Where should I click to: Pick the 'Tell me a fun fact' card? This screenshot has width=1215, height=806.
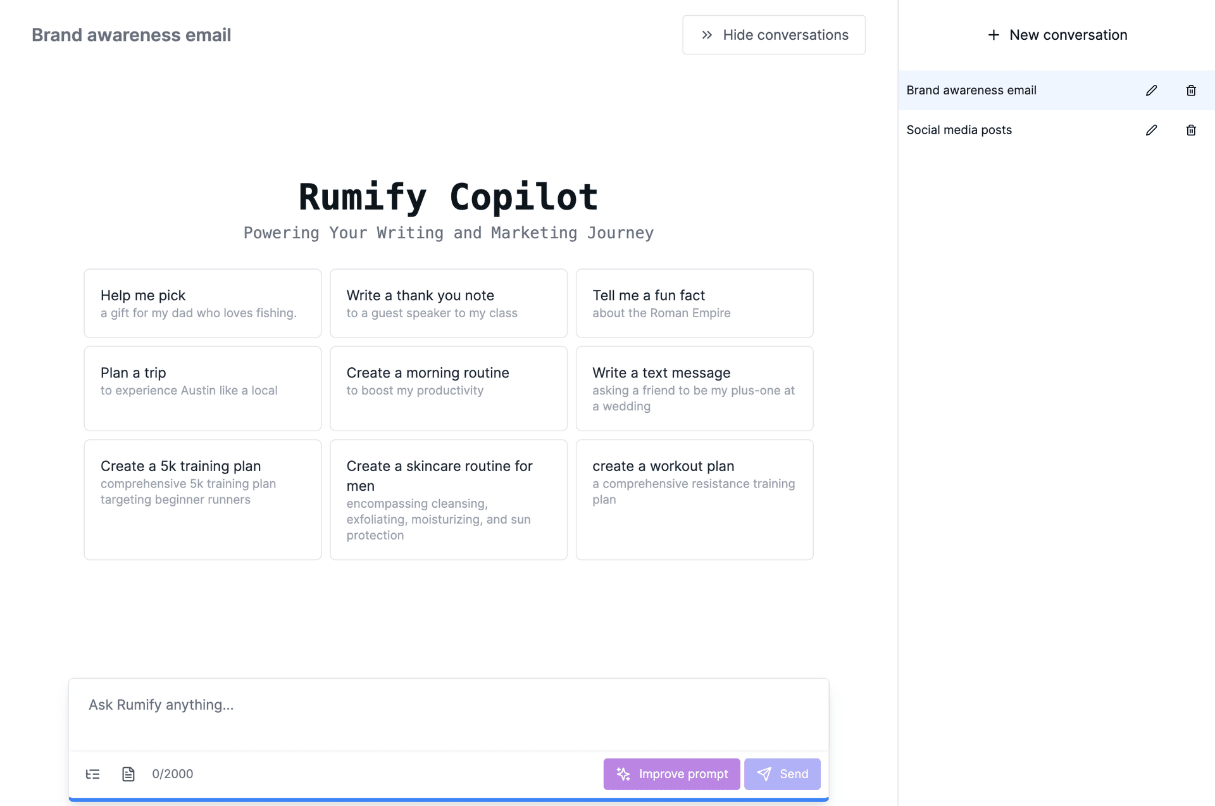click(x=694, y=303)
